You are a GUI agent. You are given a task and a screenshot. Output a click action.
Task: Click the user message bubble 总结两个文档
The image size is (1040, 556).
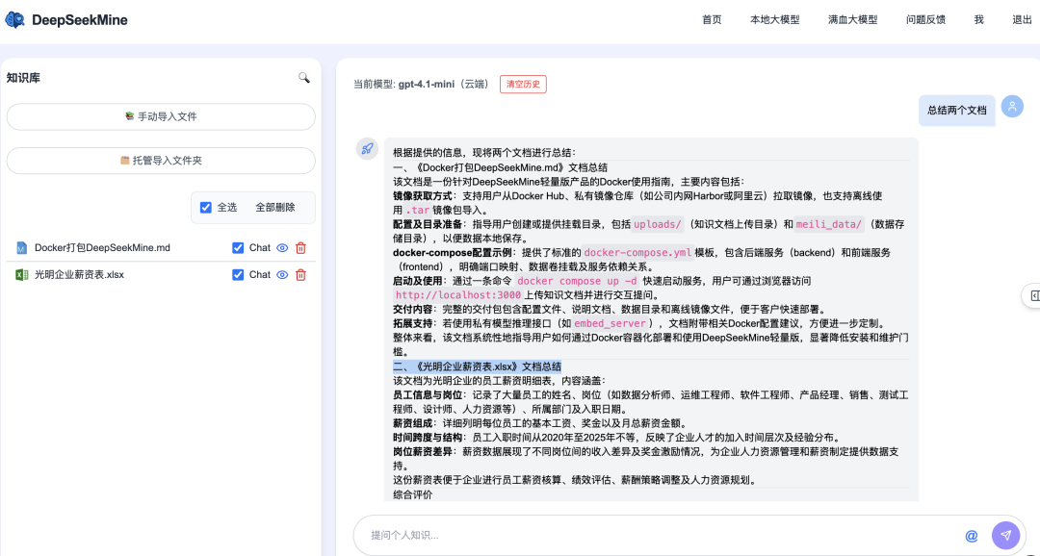point(957,110)
